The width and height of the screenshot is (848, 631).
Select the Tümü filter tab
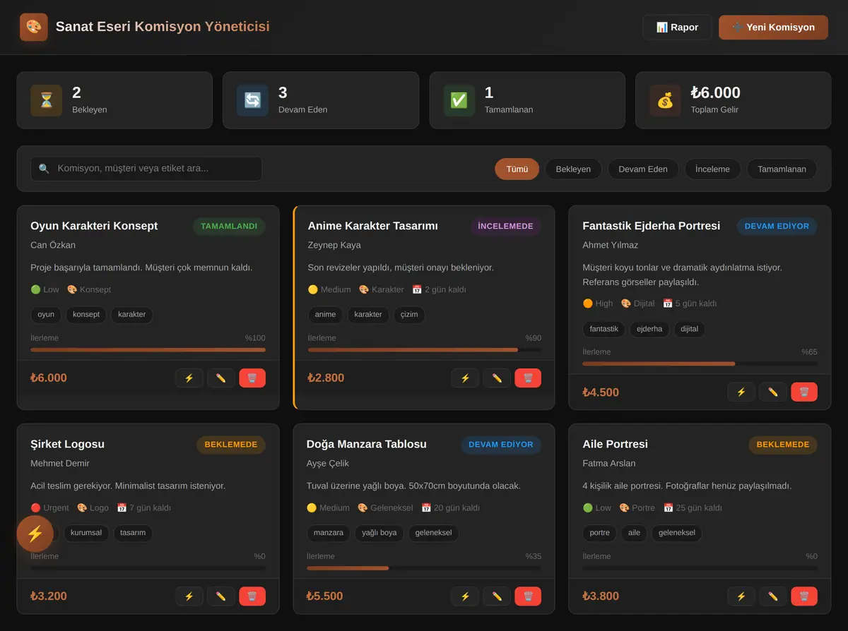point(517,169)
